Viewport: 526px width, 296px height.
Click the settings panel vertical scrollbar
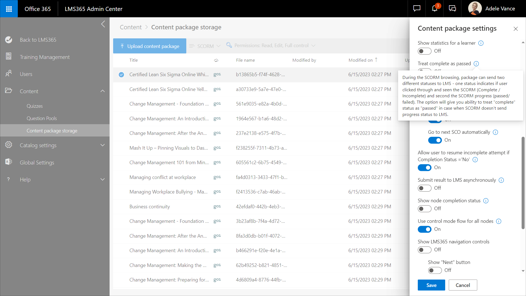point(523,182)
